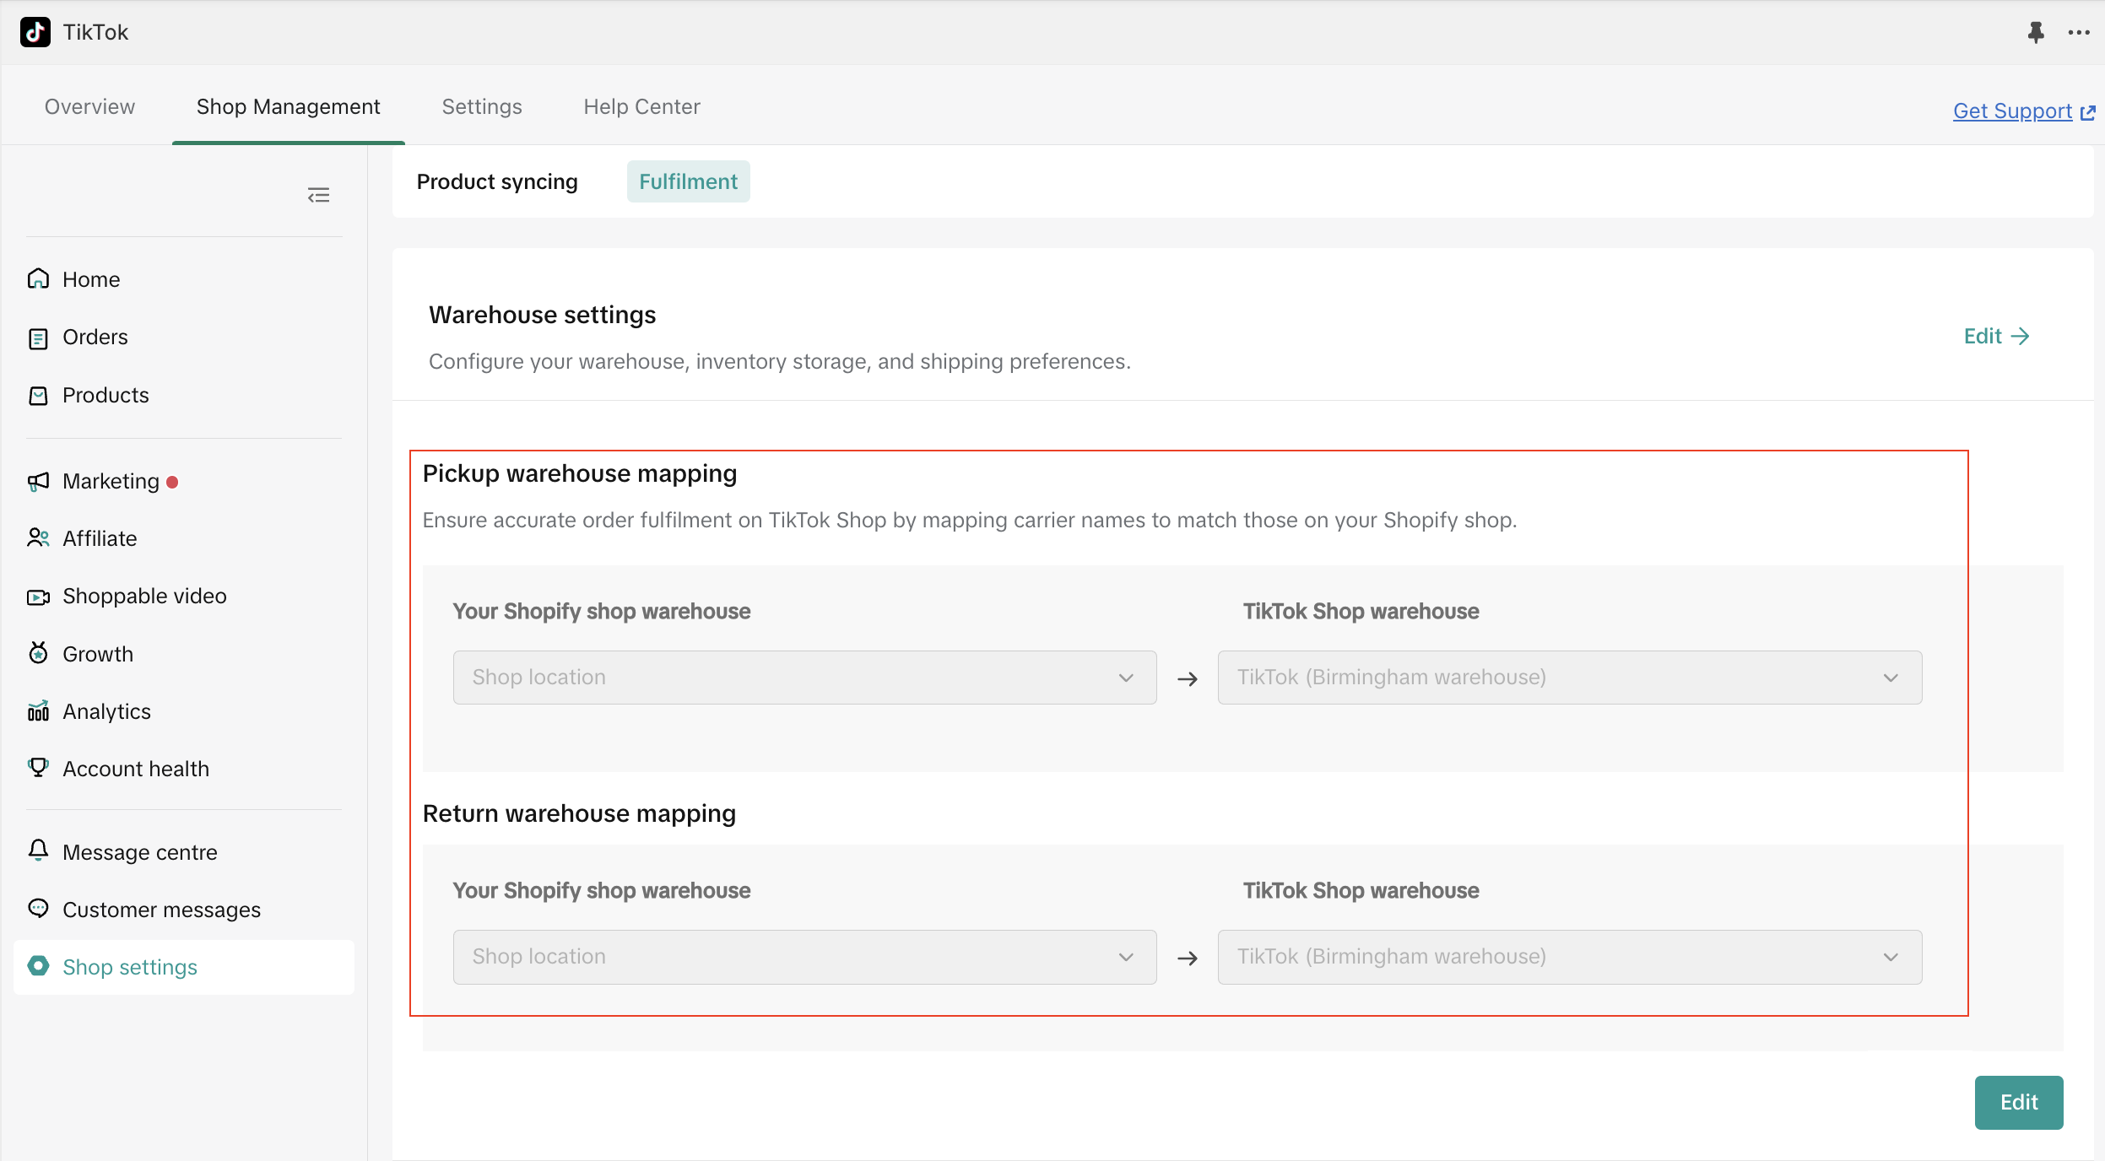Click the Products bag icon
The image size is (2105, 1161).
tap(38, 395)
